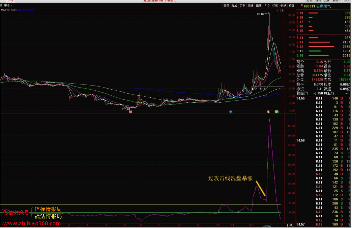Click the 1204 volume in the order book
Screen dimensions: 352x228
346,51
